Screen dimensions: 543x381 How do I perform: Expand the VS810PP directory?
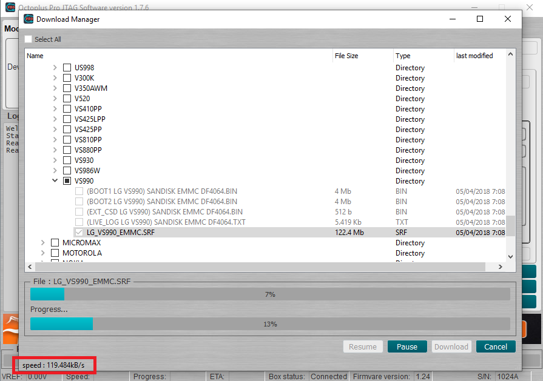tap(55, 140)
